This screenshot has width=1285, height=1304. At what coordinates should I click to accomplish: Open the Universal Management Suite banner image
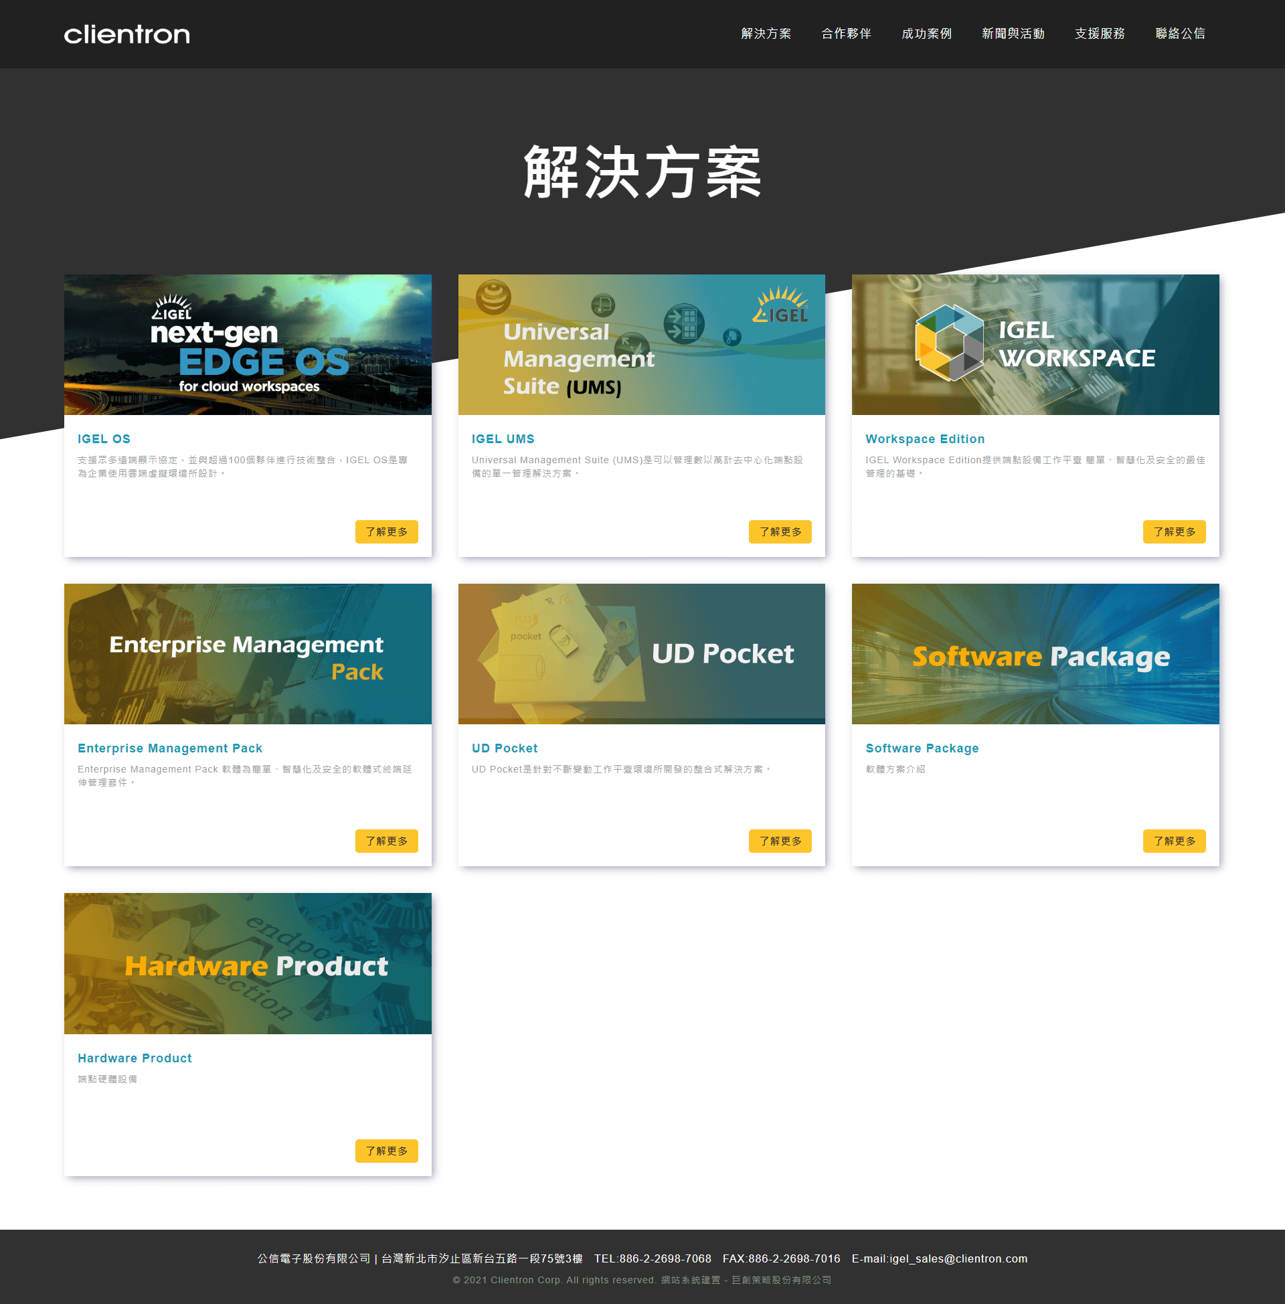(x=642, y=345)
